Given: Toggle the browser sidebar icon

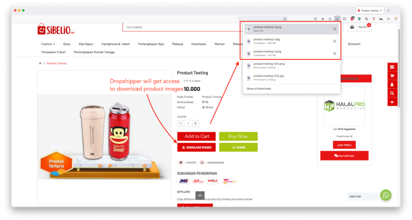Looking at the screenshot, I should pyautogui.click(x=345, y=19).
